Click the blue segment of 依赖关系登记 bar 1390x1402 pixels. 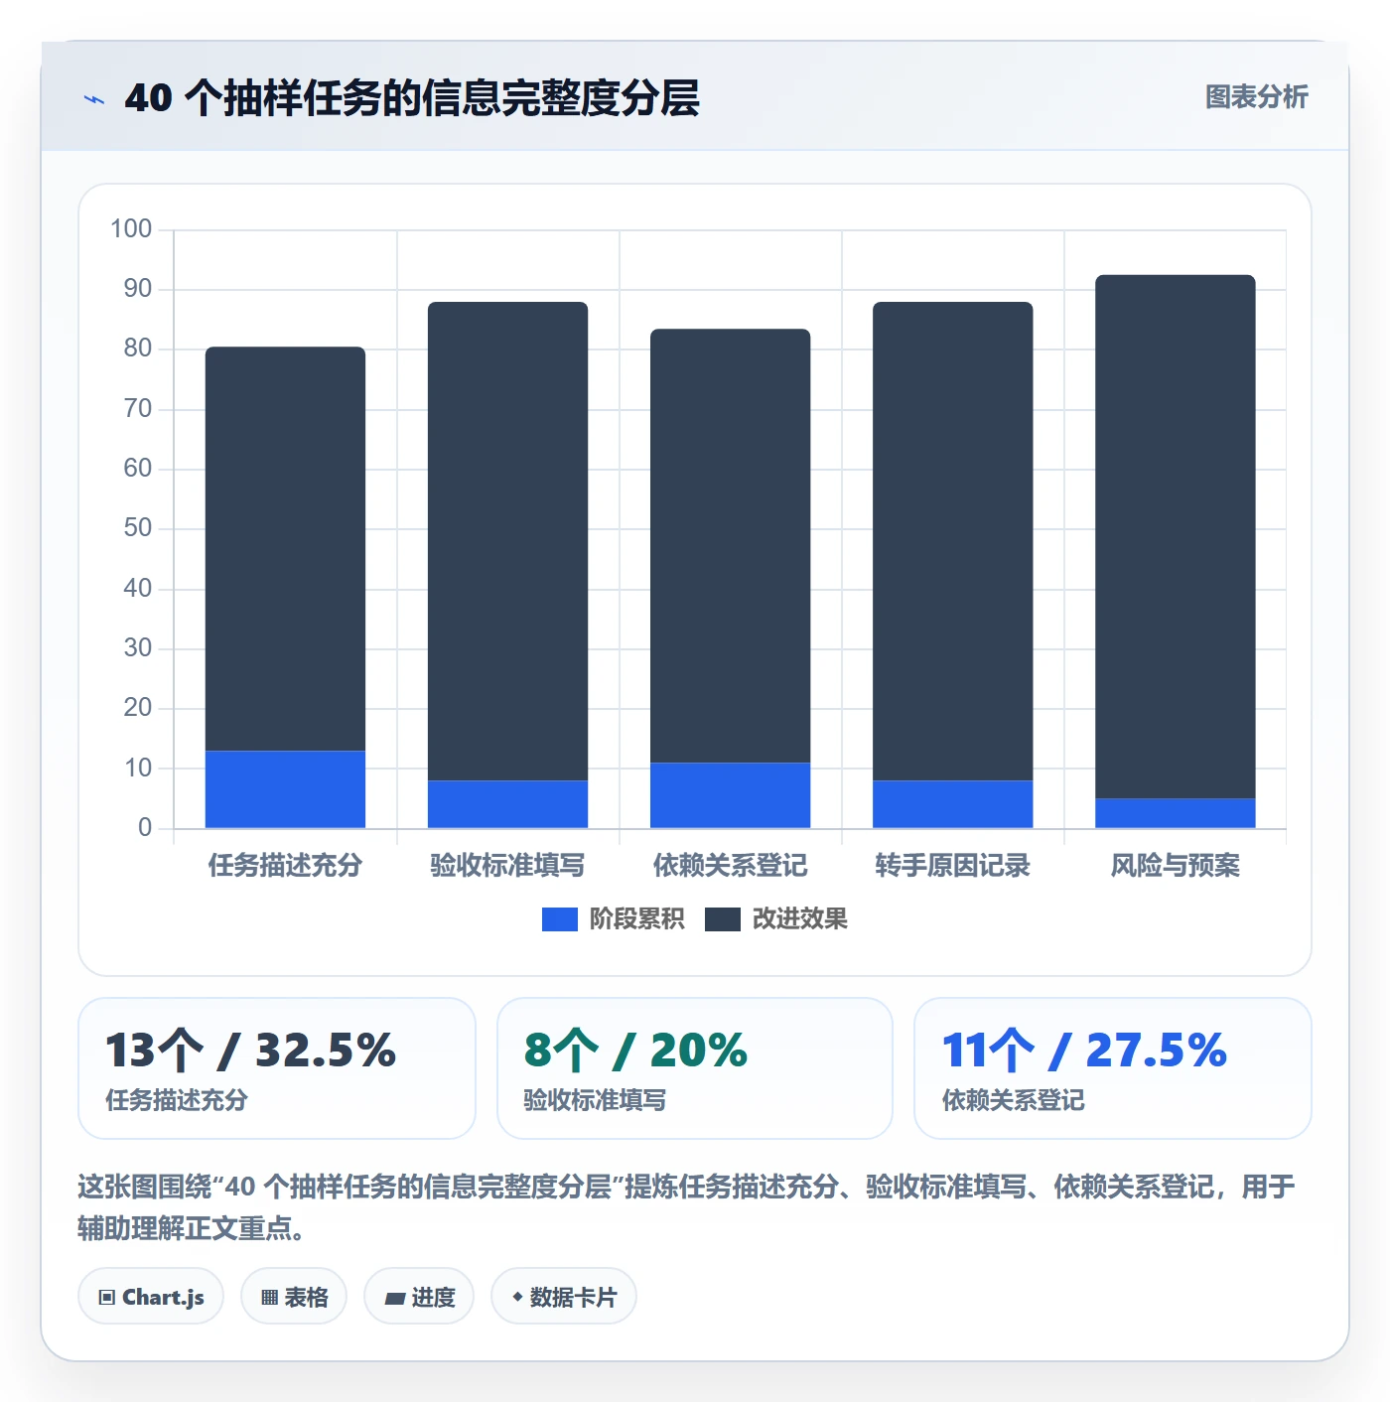[730, 795]
